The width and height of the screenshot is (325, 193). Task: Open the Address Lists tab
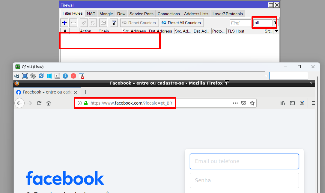196,14
